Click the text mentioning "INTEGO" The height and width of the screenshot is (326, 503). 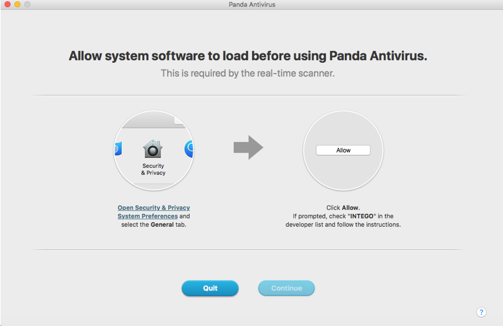coord(343,216)
